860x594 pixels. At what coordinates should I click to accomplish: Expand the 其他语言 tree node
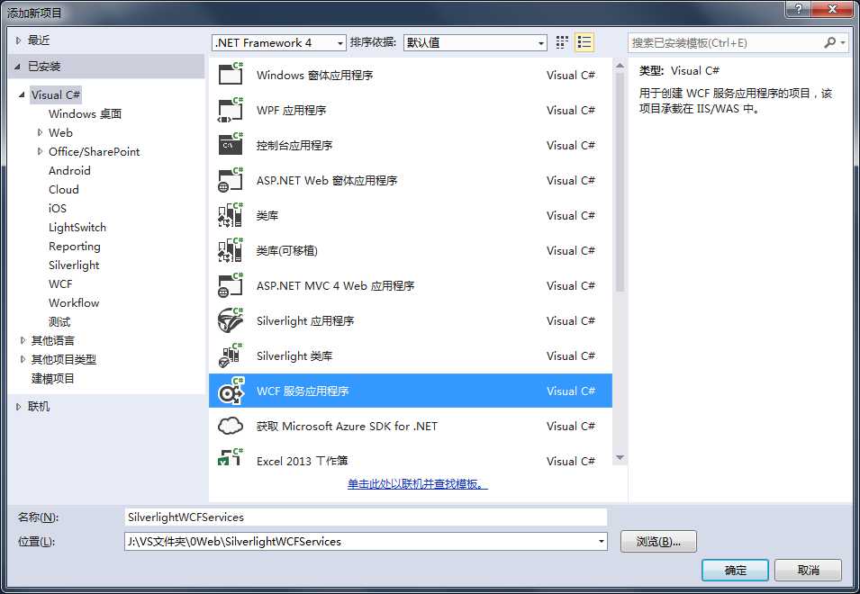[23, 340]
